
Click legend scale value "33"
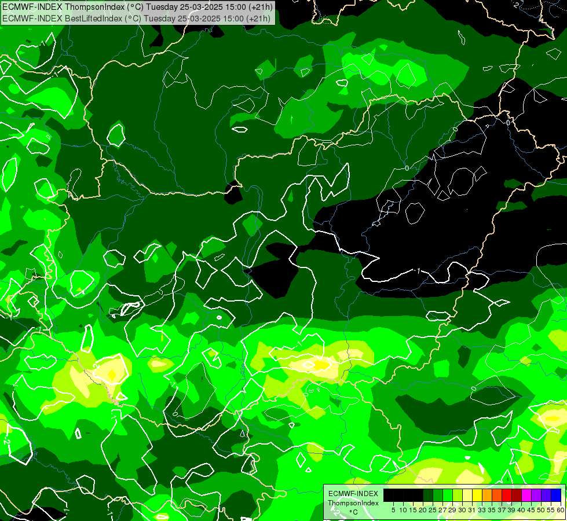pos(482,510)
